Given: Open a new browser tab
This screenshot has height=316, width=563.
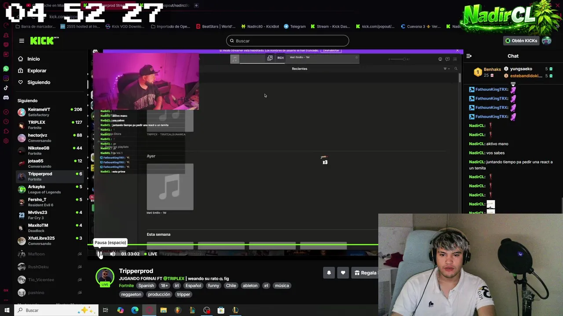Looking at the screenshot, I should (x=196, y=5).
